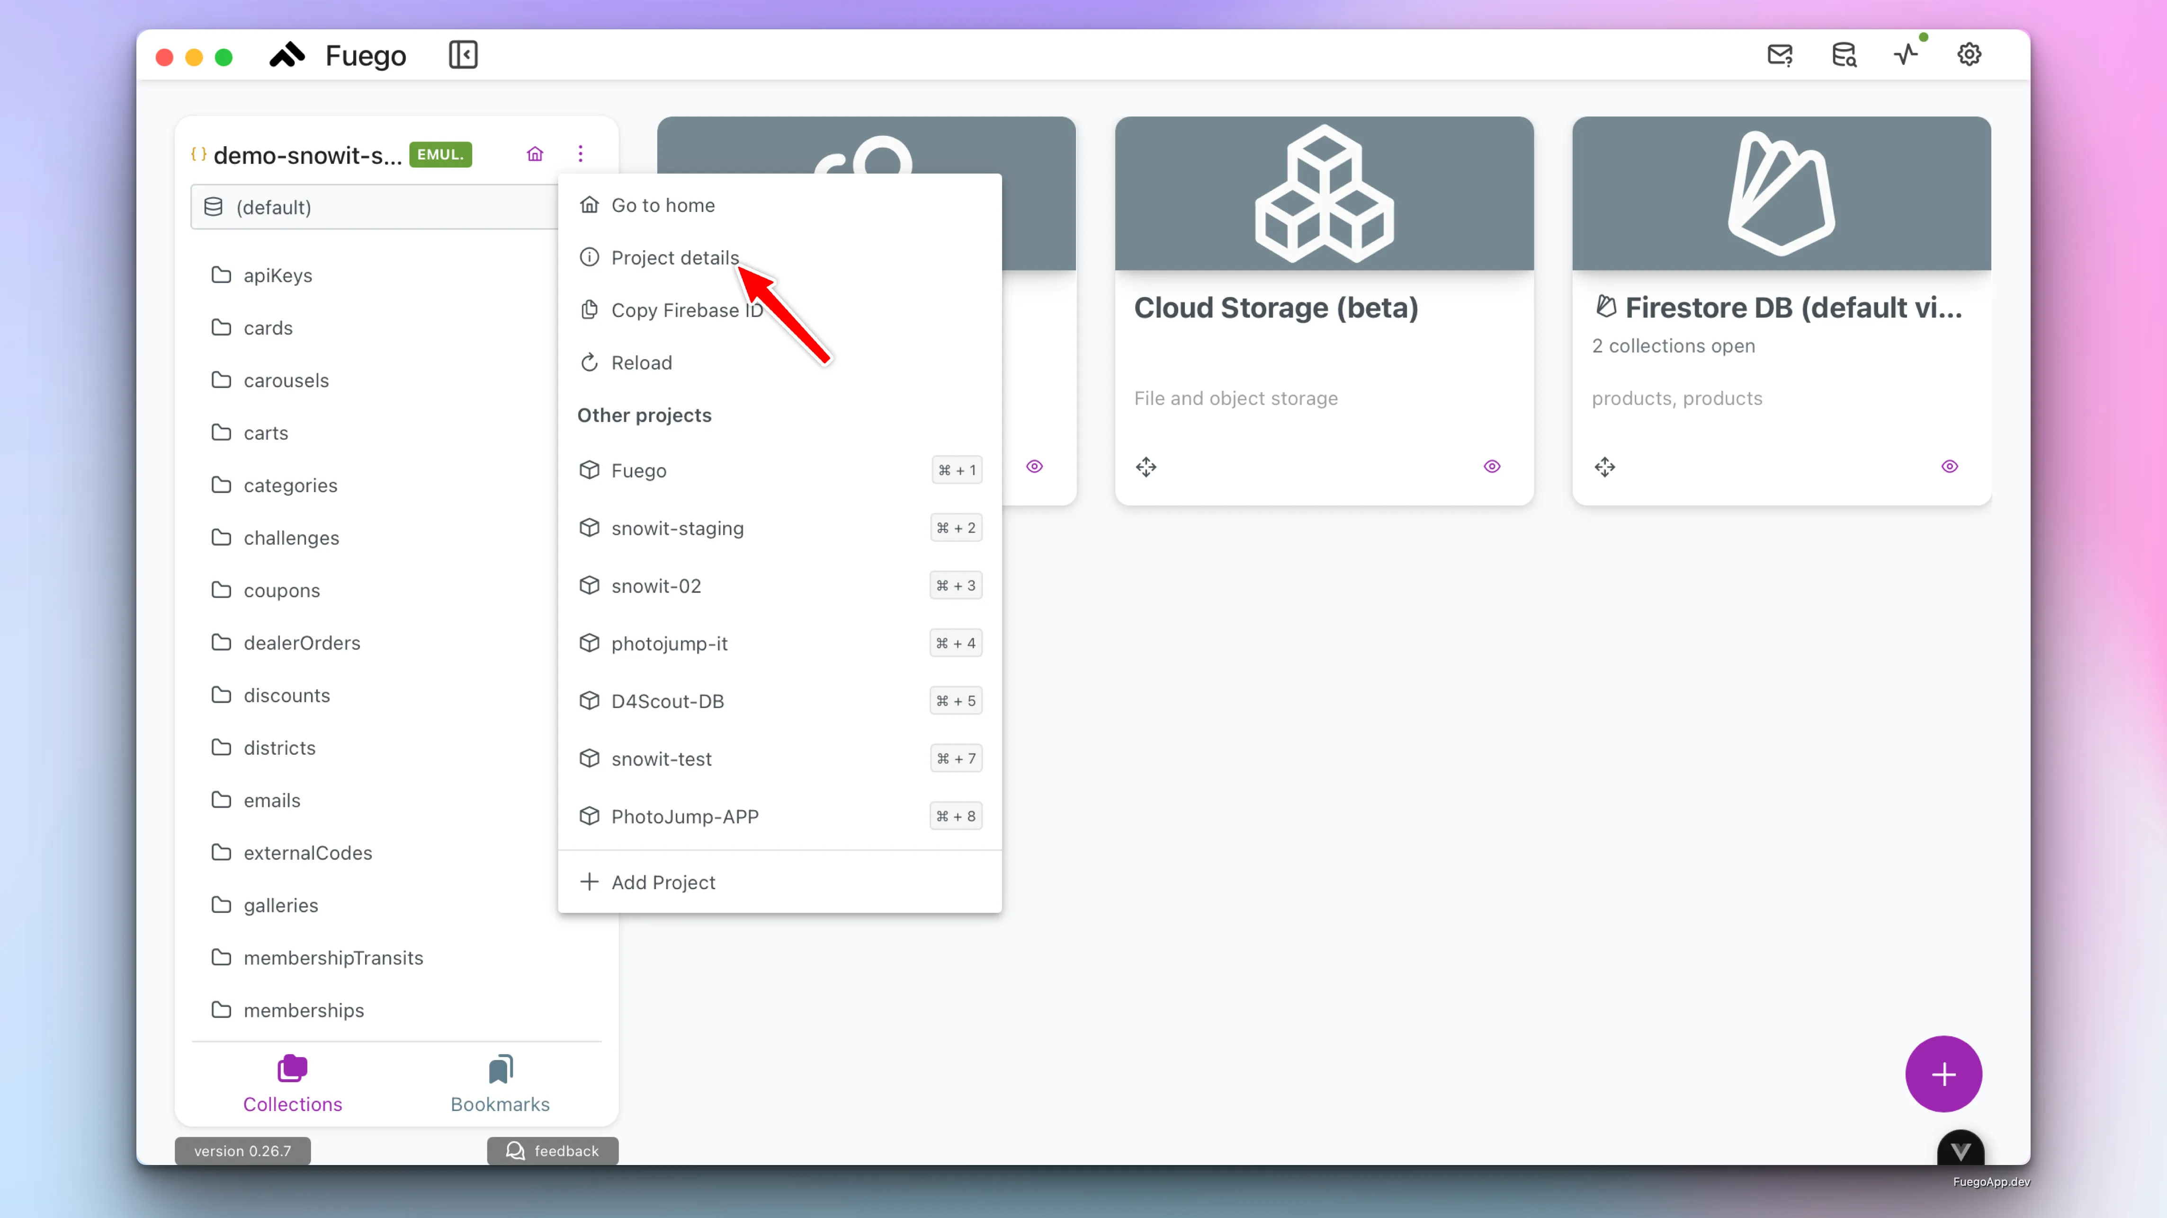The height and width of the screenshot is (1218, 2167).
Task: Toggle the leftmost card's eye icon
Action: click(x=1034, y=466)
